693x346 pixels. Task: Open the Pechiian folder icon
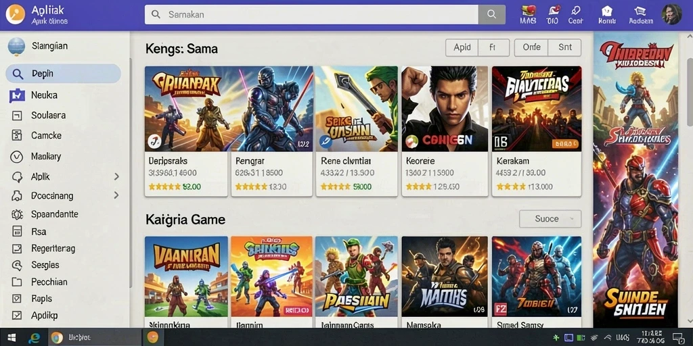coord(17,282)
